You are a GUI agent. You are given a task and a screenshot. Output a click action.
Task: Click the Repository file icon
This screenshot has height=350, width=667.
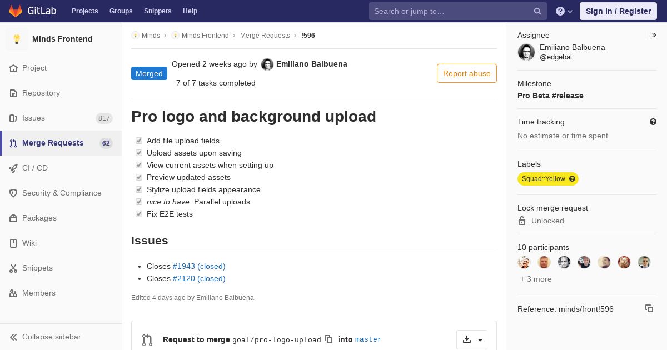[13, 93]
